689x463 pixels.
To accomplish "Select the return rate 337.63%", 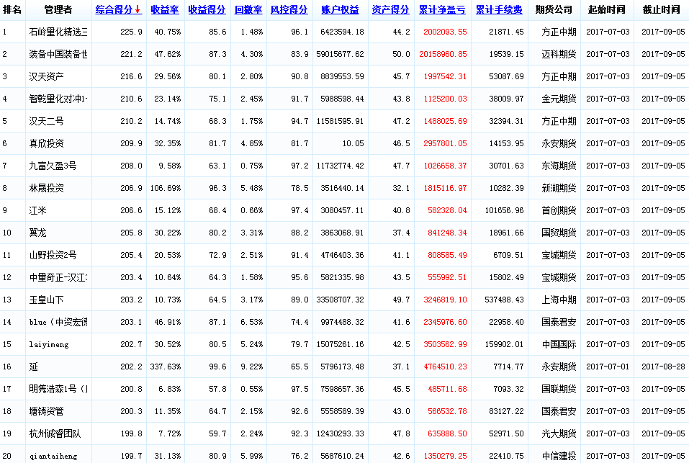I will click(x=165, y=367).
